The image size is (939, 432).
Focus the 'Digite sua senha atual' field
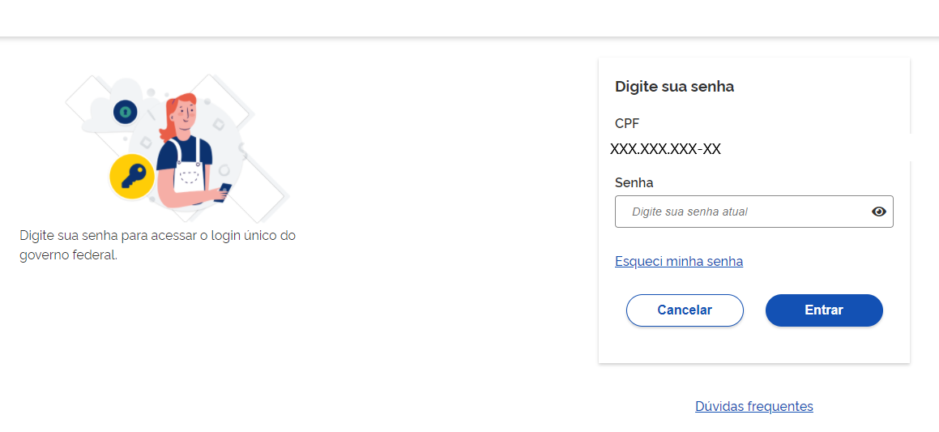pyautogui.click(x=754, y=212)
